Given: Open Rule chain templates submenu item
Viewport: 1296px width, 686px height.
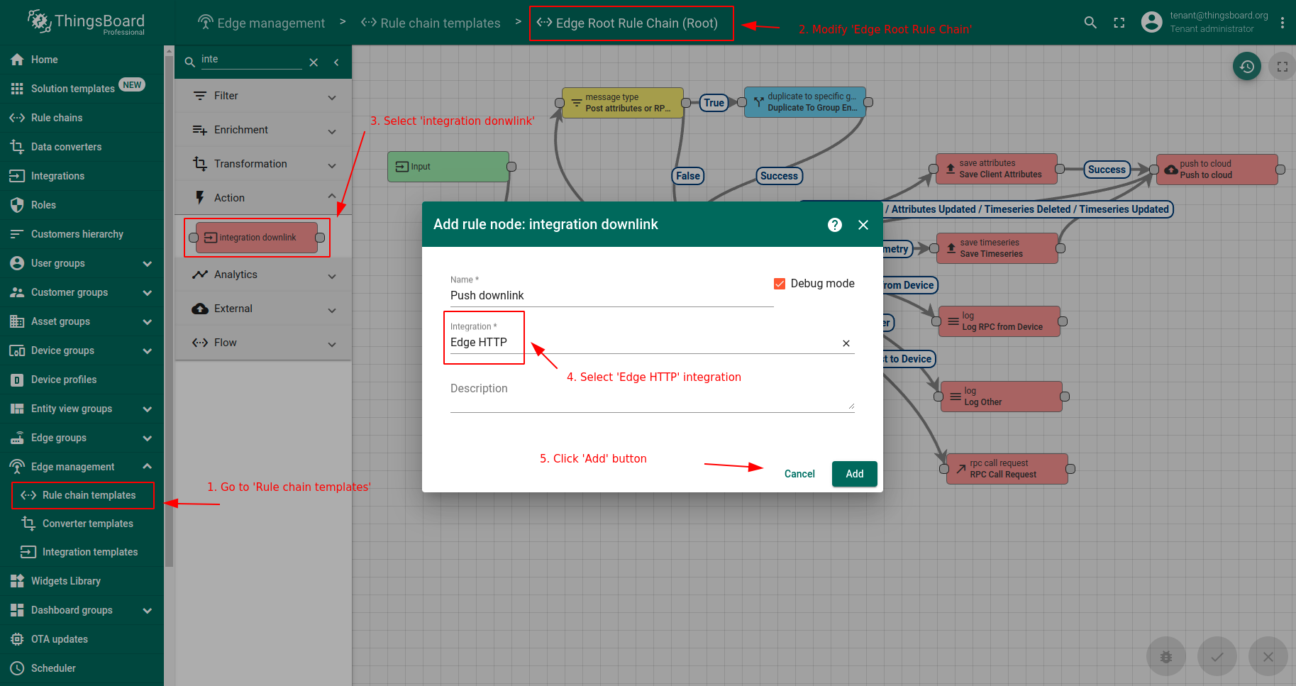Looking at the screenshot, I should (x=82, y=495).
